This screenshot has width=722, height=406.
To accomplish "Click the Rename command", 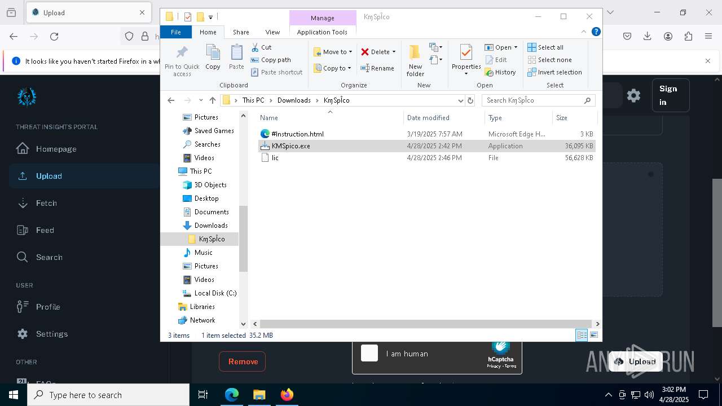I will pyautogui.click(x=377, y=68).
